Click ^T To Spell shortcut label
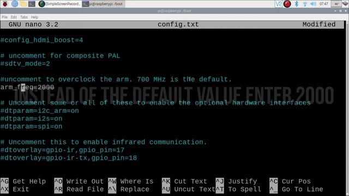The width and height of the screenshot is (349, 196). pos(238,189)
